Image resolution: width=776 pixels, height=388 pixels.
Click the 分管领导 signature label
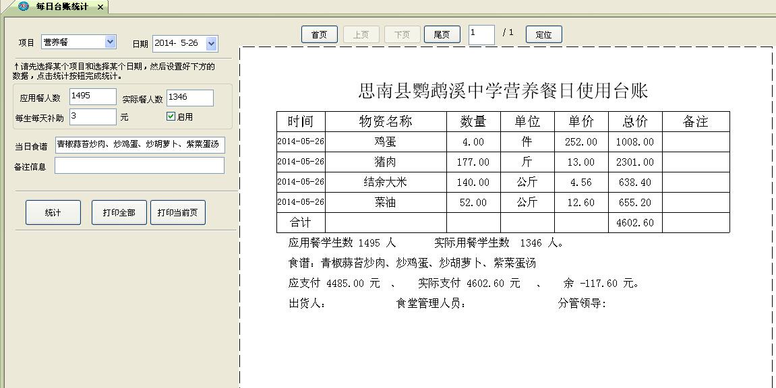pos(582,304)
